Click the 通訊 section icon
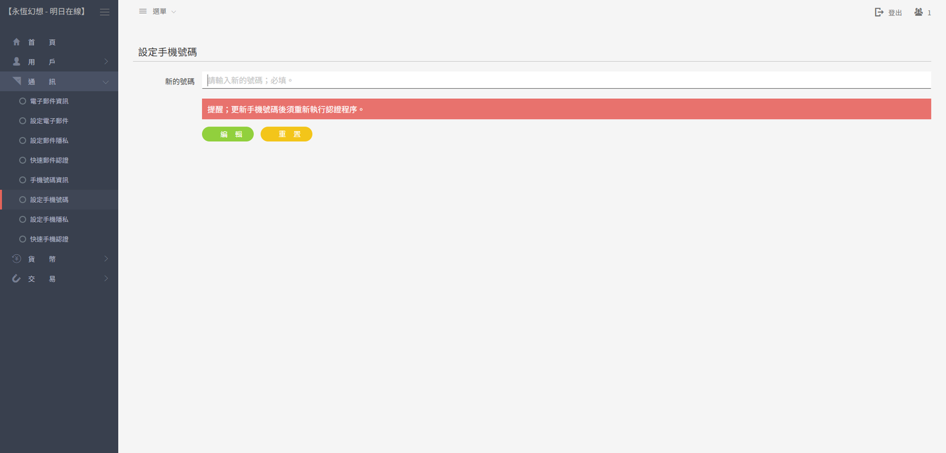 pyautogui.click(x=17, y=81)
